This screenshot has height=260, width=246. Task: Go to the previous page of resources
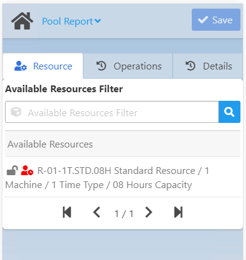(96, 212)
